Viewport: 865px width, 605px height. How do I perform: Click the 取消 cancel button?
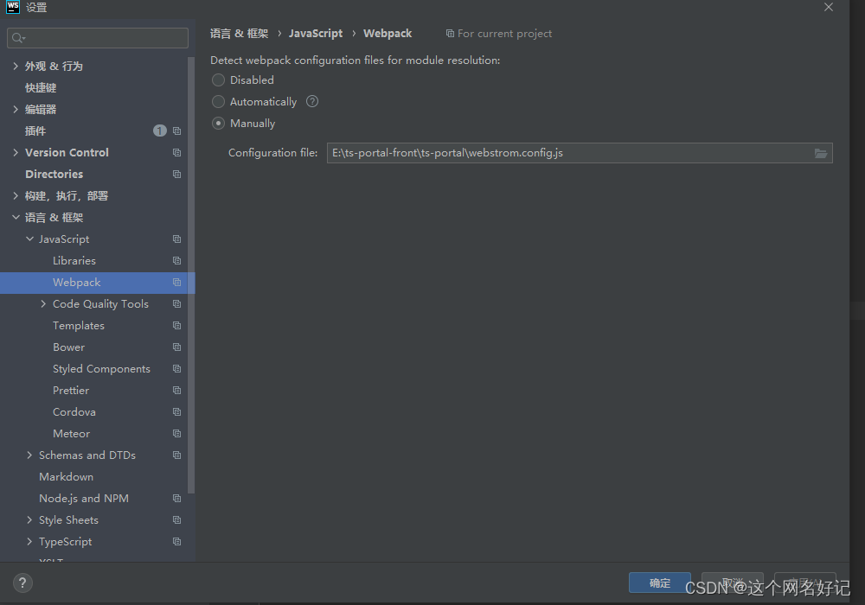(x=733, y=583)
